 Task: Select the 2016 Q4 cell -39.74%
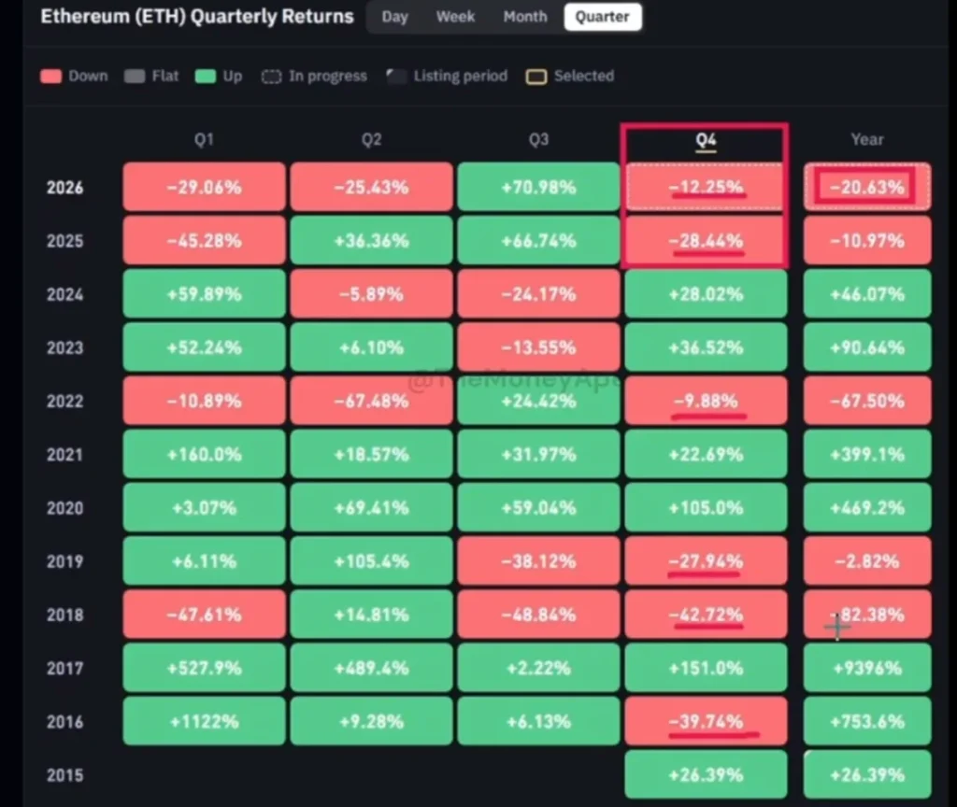[x=706, y=722]
